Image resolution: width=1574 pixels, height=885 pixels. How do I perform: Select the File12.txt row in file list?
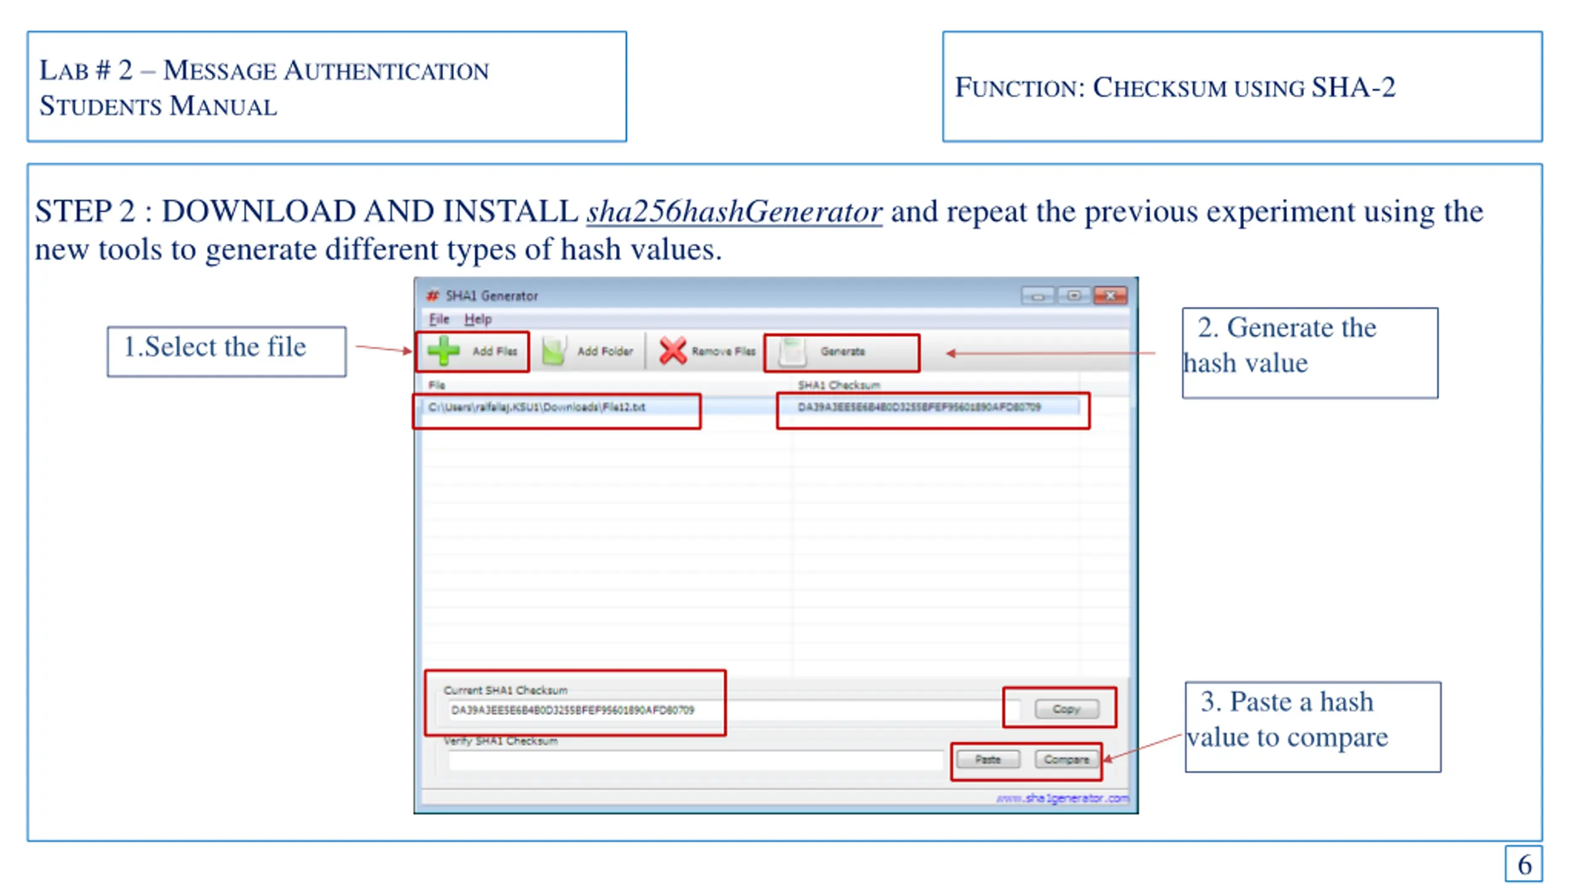(x=537, y=407)
